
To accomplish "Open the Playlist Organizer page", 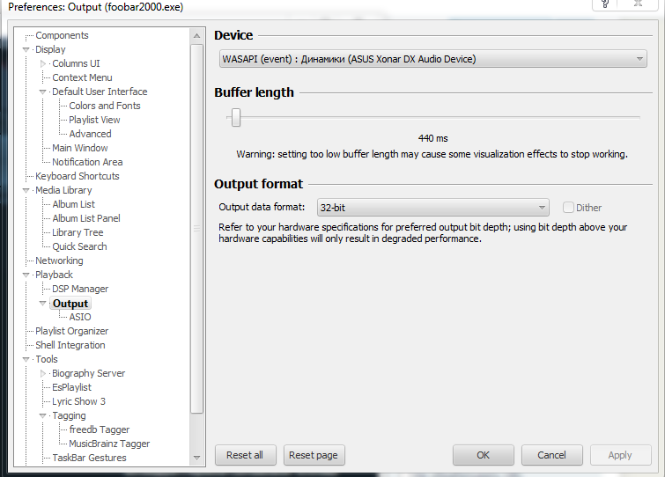I will [72, 331].
